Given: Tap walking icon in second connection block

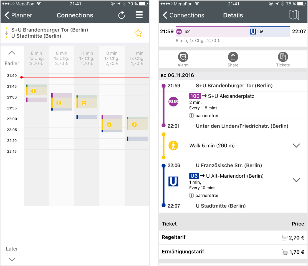Looking at the screenshot, I should [x=59, y=103].
